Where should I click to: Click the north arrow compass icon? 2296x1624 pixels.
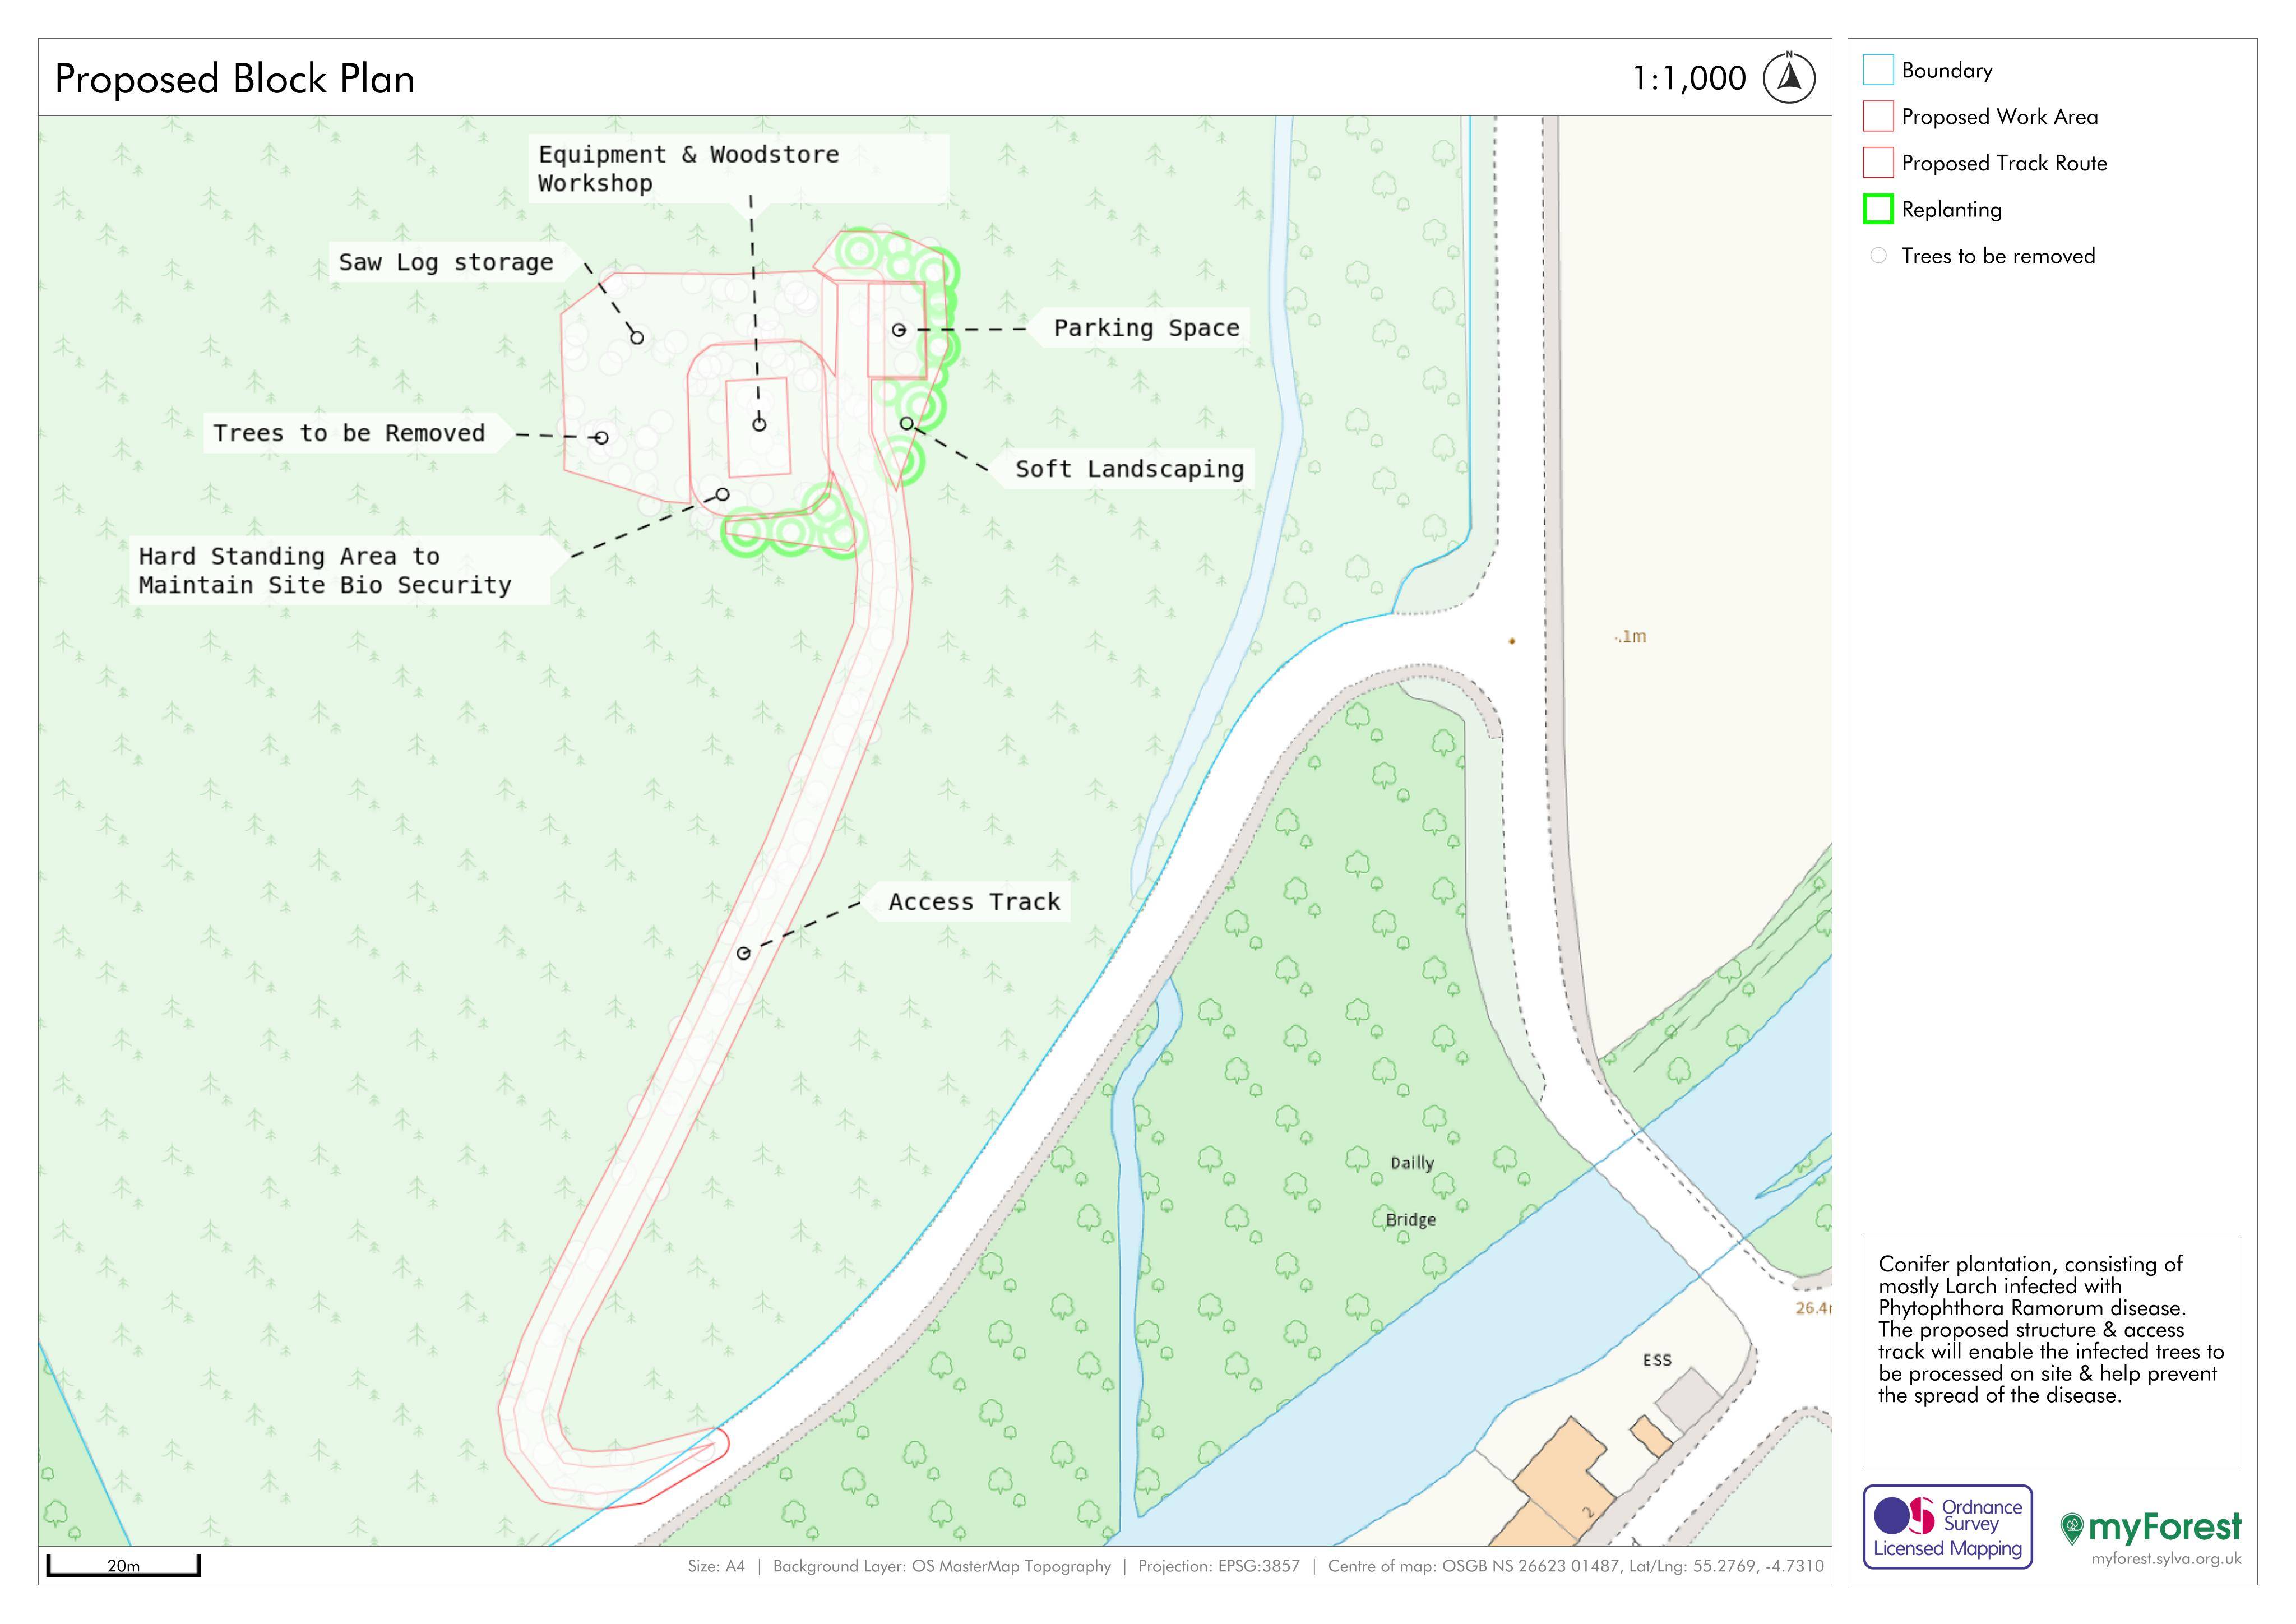(x=1789, y=78)
